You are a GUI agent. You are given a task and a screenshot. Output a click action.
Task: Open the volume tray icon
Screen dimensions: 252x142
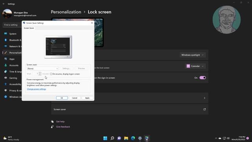click(228, 138)
